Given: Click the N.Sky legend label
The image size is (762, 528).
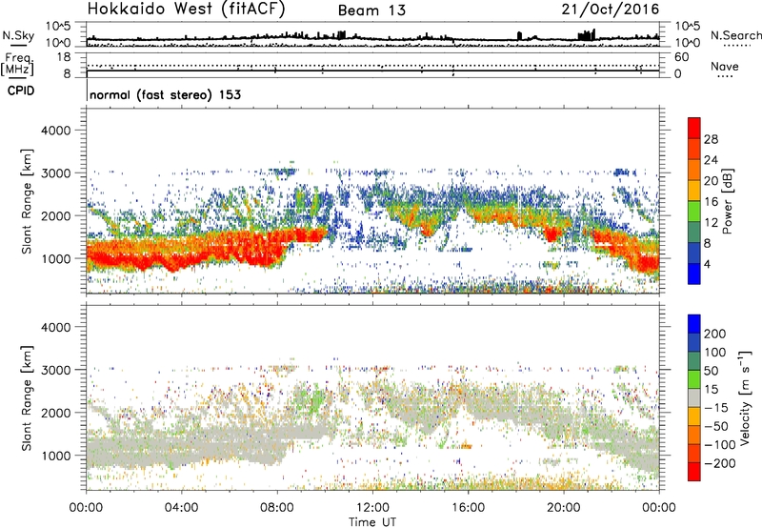Looking at the screenshot, I should click(18, 36).
